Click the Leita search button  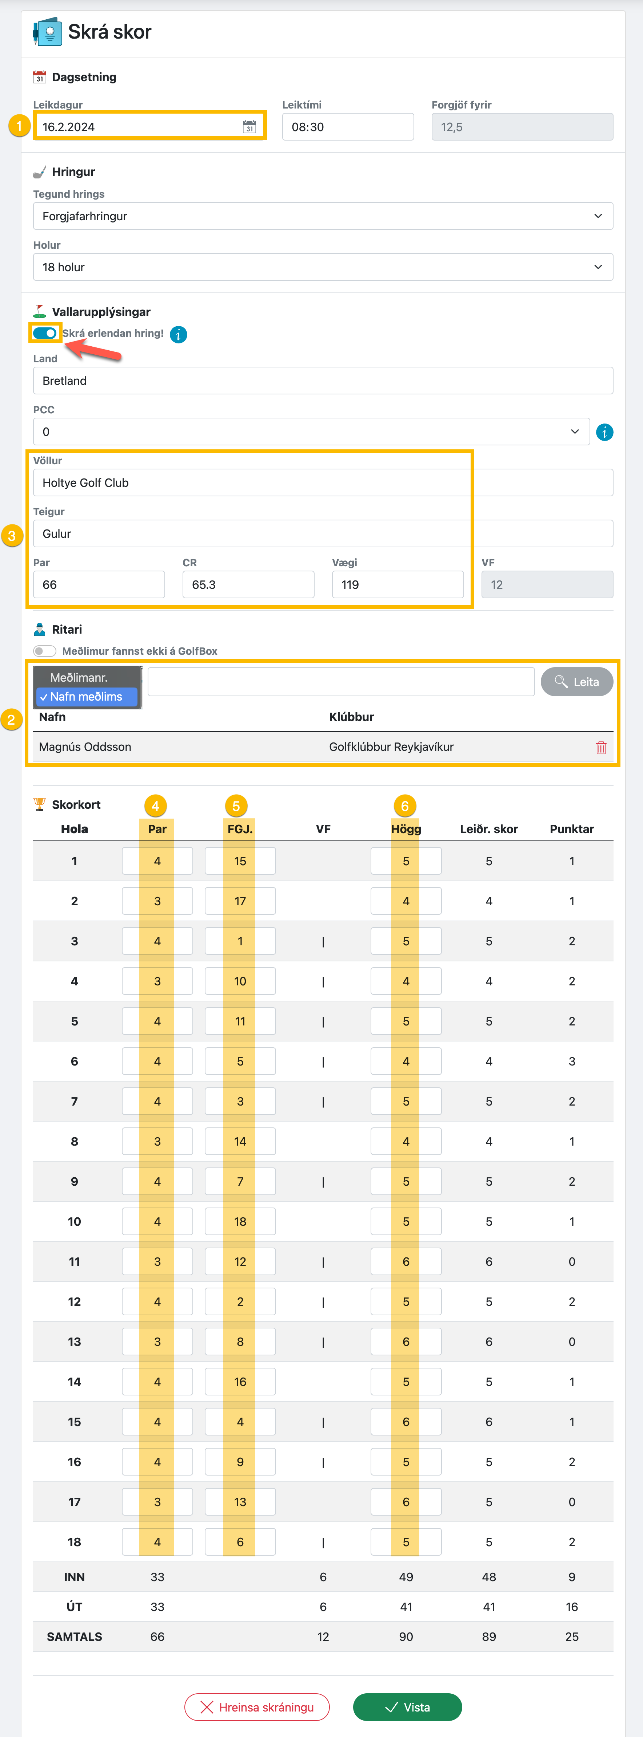pyautogui.click(x=576, y=682)
